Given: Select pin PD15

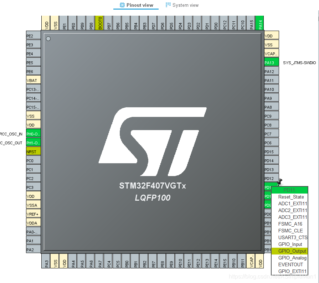Looking at the screenshot, I should click(x=272, y=151).
